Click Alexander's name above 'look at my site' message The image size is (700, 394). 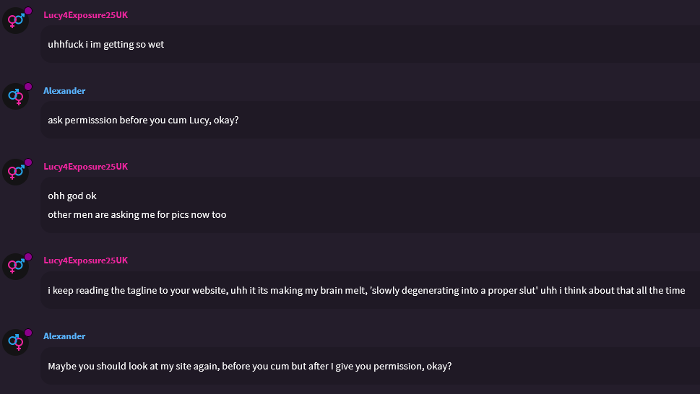pos(64,336)
